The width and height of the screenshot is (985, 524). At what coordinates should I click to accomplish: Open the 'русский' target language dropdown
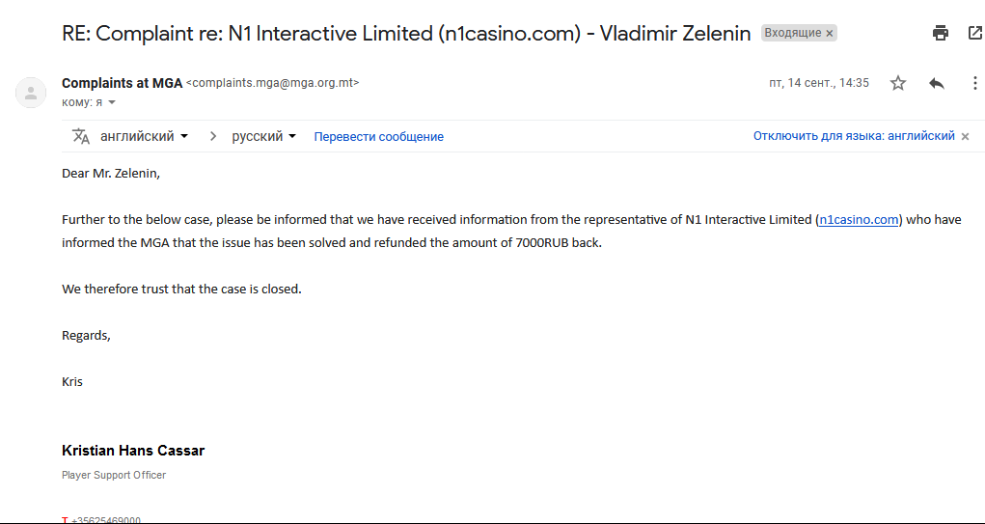[x=263, y=136]
